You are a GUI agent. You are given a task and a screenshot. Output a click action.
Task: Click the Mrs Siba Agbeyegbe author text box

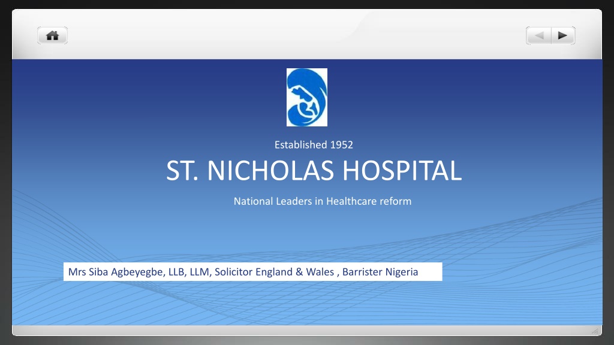252,271
